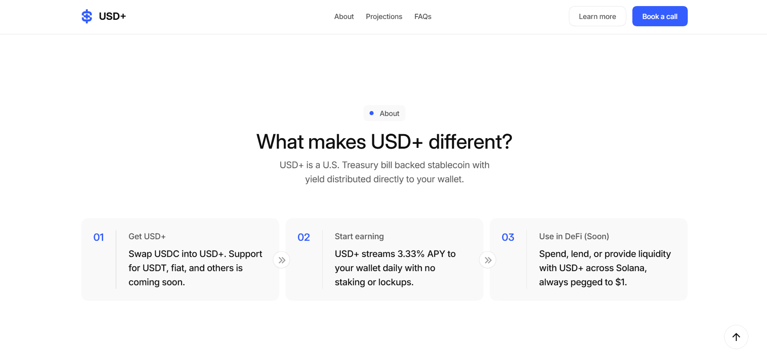This screenshot has width=767, height=364.
Task: Open the Projections nav link
Action: pos(384,17)
